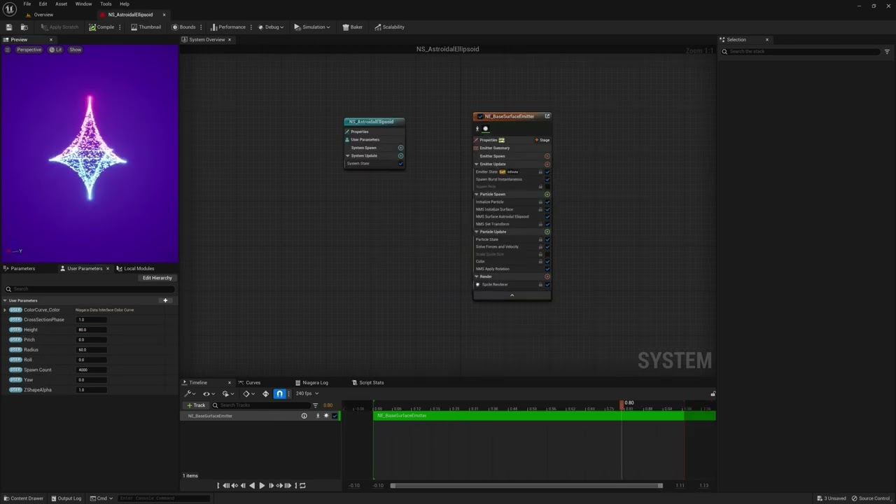
Task: Add a module to Particle Spawn
Action: [547, 195]
